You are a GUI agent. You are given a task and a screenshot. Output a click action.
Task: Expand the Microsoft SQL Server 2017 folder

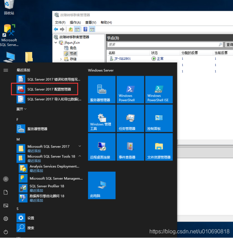coord(79,146)
